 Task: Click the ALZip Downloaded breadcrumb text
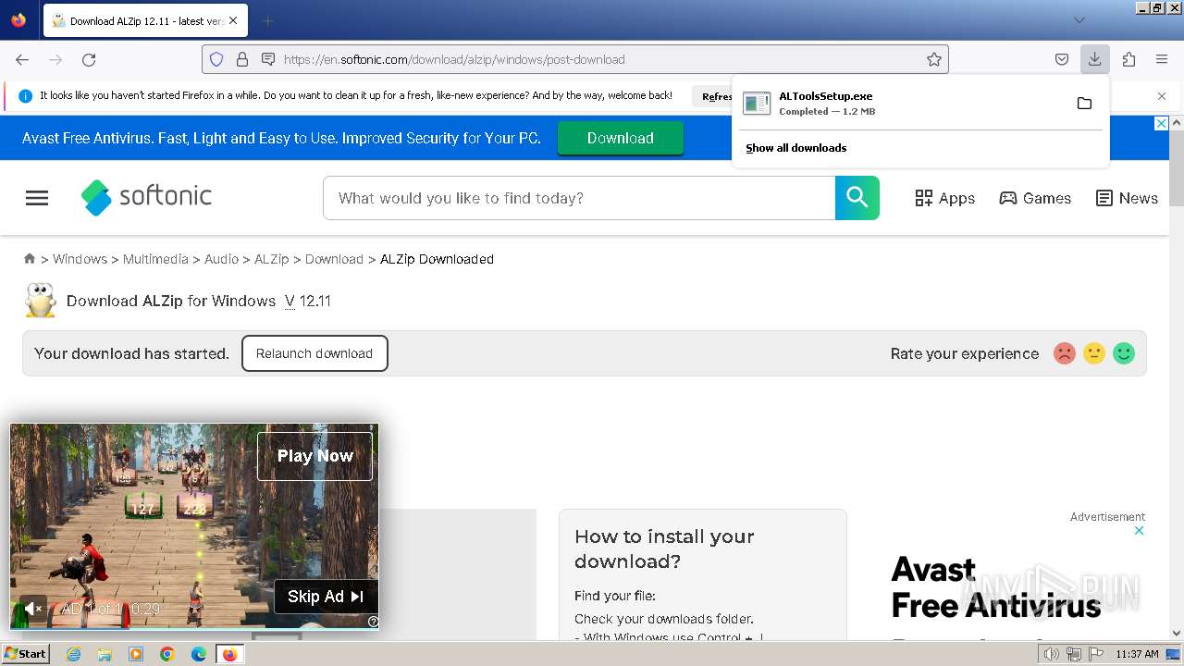tap(437, 259)
